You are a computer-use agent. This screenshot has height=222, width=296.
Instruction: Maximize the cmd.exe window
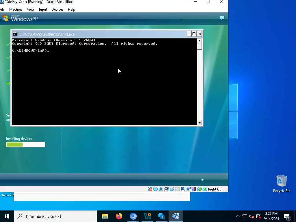pyautogui.click(x=194, y=34)
